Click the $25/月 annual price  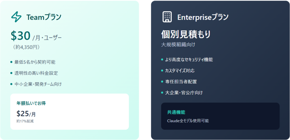26,114
